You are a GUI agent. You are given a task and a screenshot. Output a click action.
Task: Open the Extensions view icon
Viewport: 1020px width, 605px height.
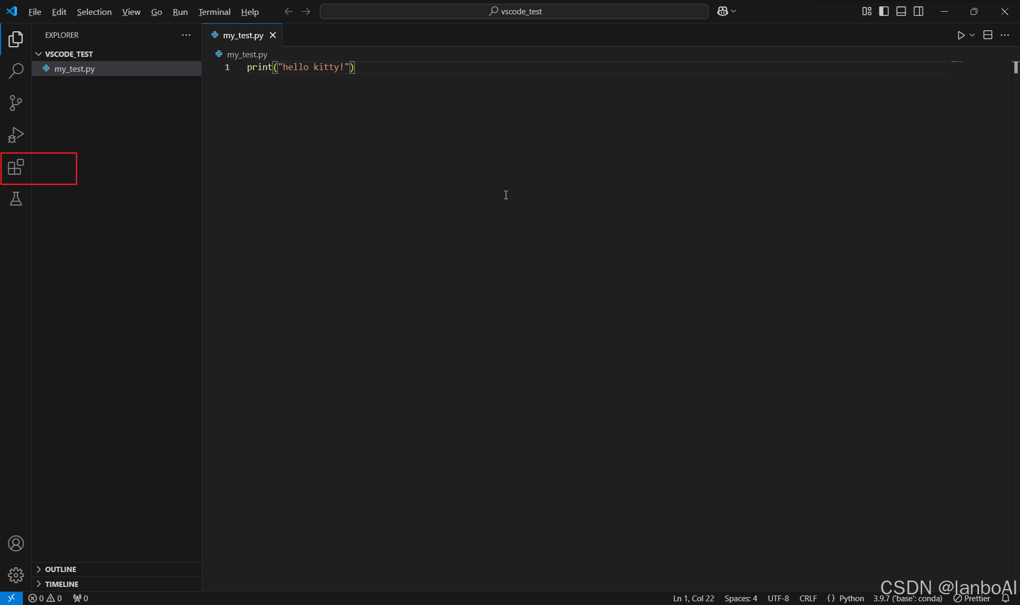(16, 167)
